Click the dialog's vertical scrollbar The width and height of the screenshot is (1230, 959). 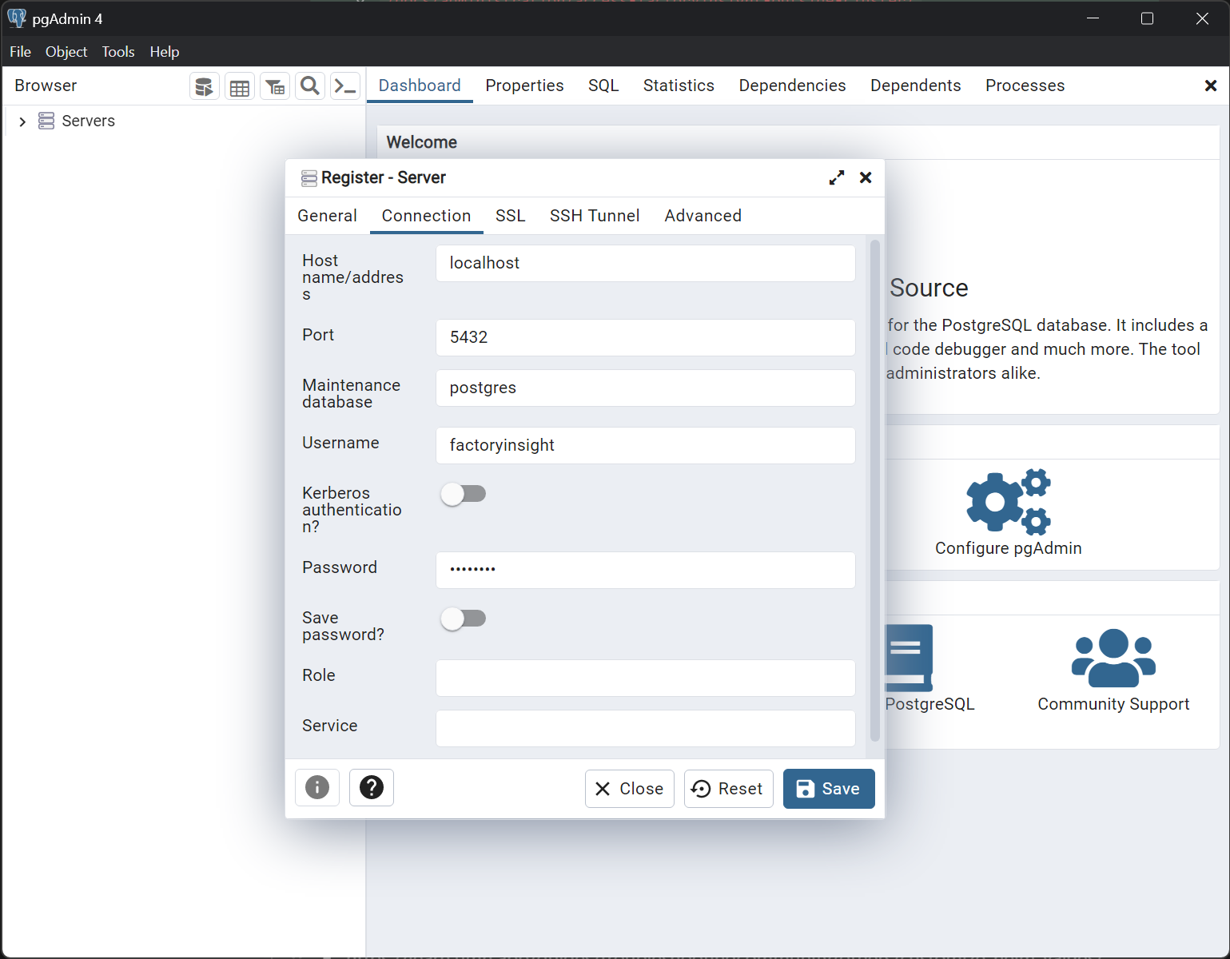[874, 491]
